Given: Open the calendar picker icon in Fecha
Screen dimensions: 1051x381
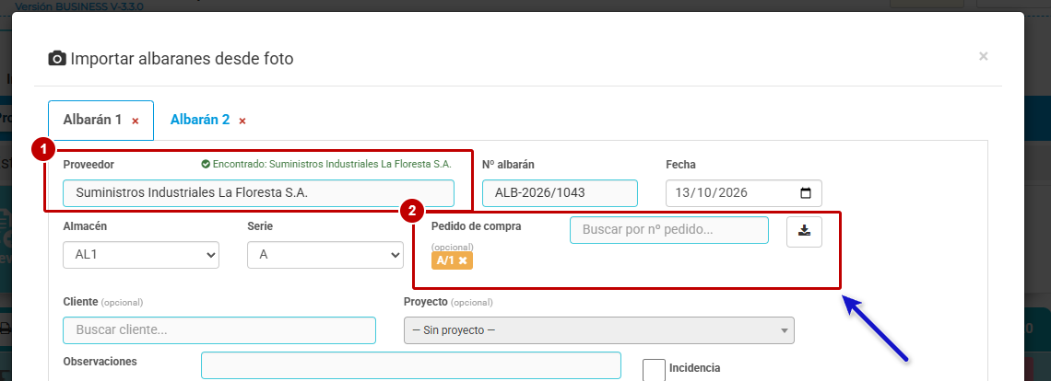Looking at the screenshot, I should (x=806, y=193).
